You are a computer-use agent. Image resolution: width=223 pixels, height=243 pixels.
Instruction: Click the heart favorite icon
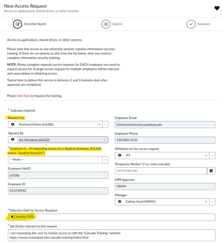click(217, 8)
